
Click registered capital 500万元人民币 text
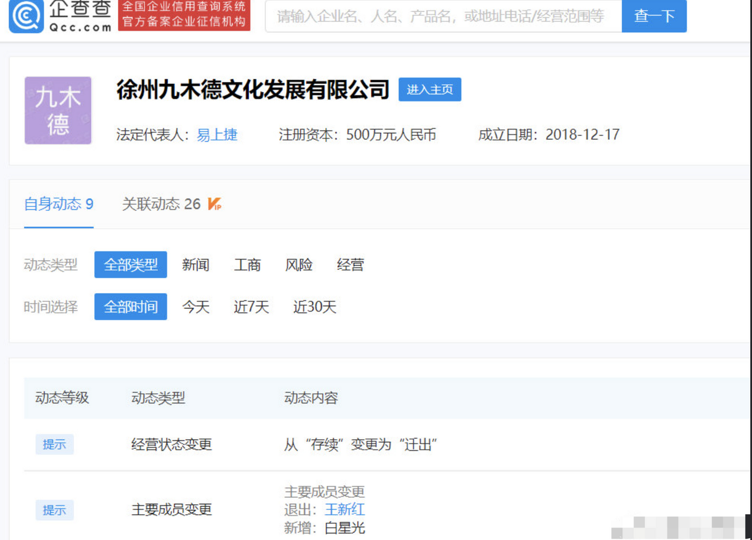[x=391, y=135]
